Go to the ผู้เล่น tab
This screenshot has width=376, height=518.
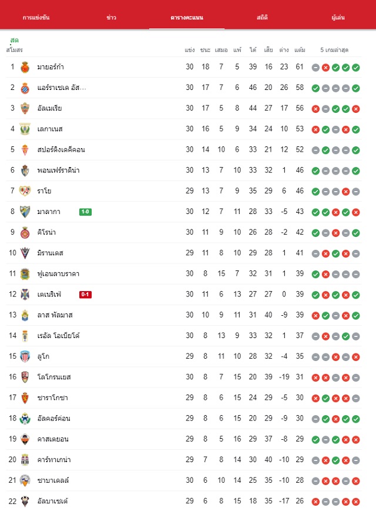(x=338, y=18)
